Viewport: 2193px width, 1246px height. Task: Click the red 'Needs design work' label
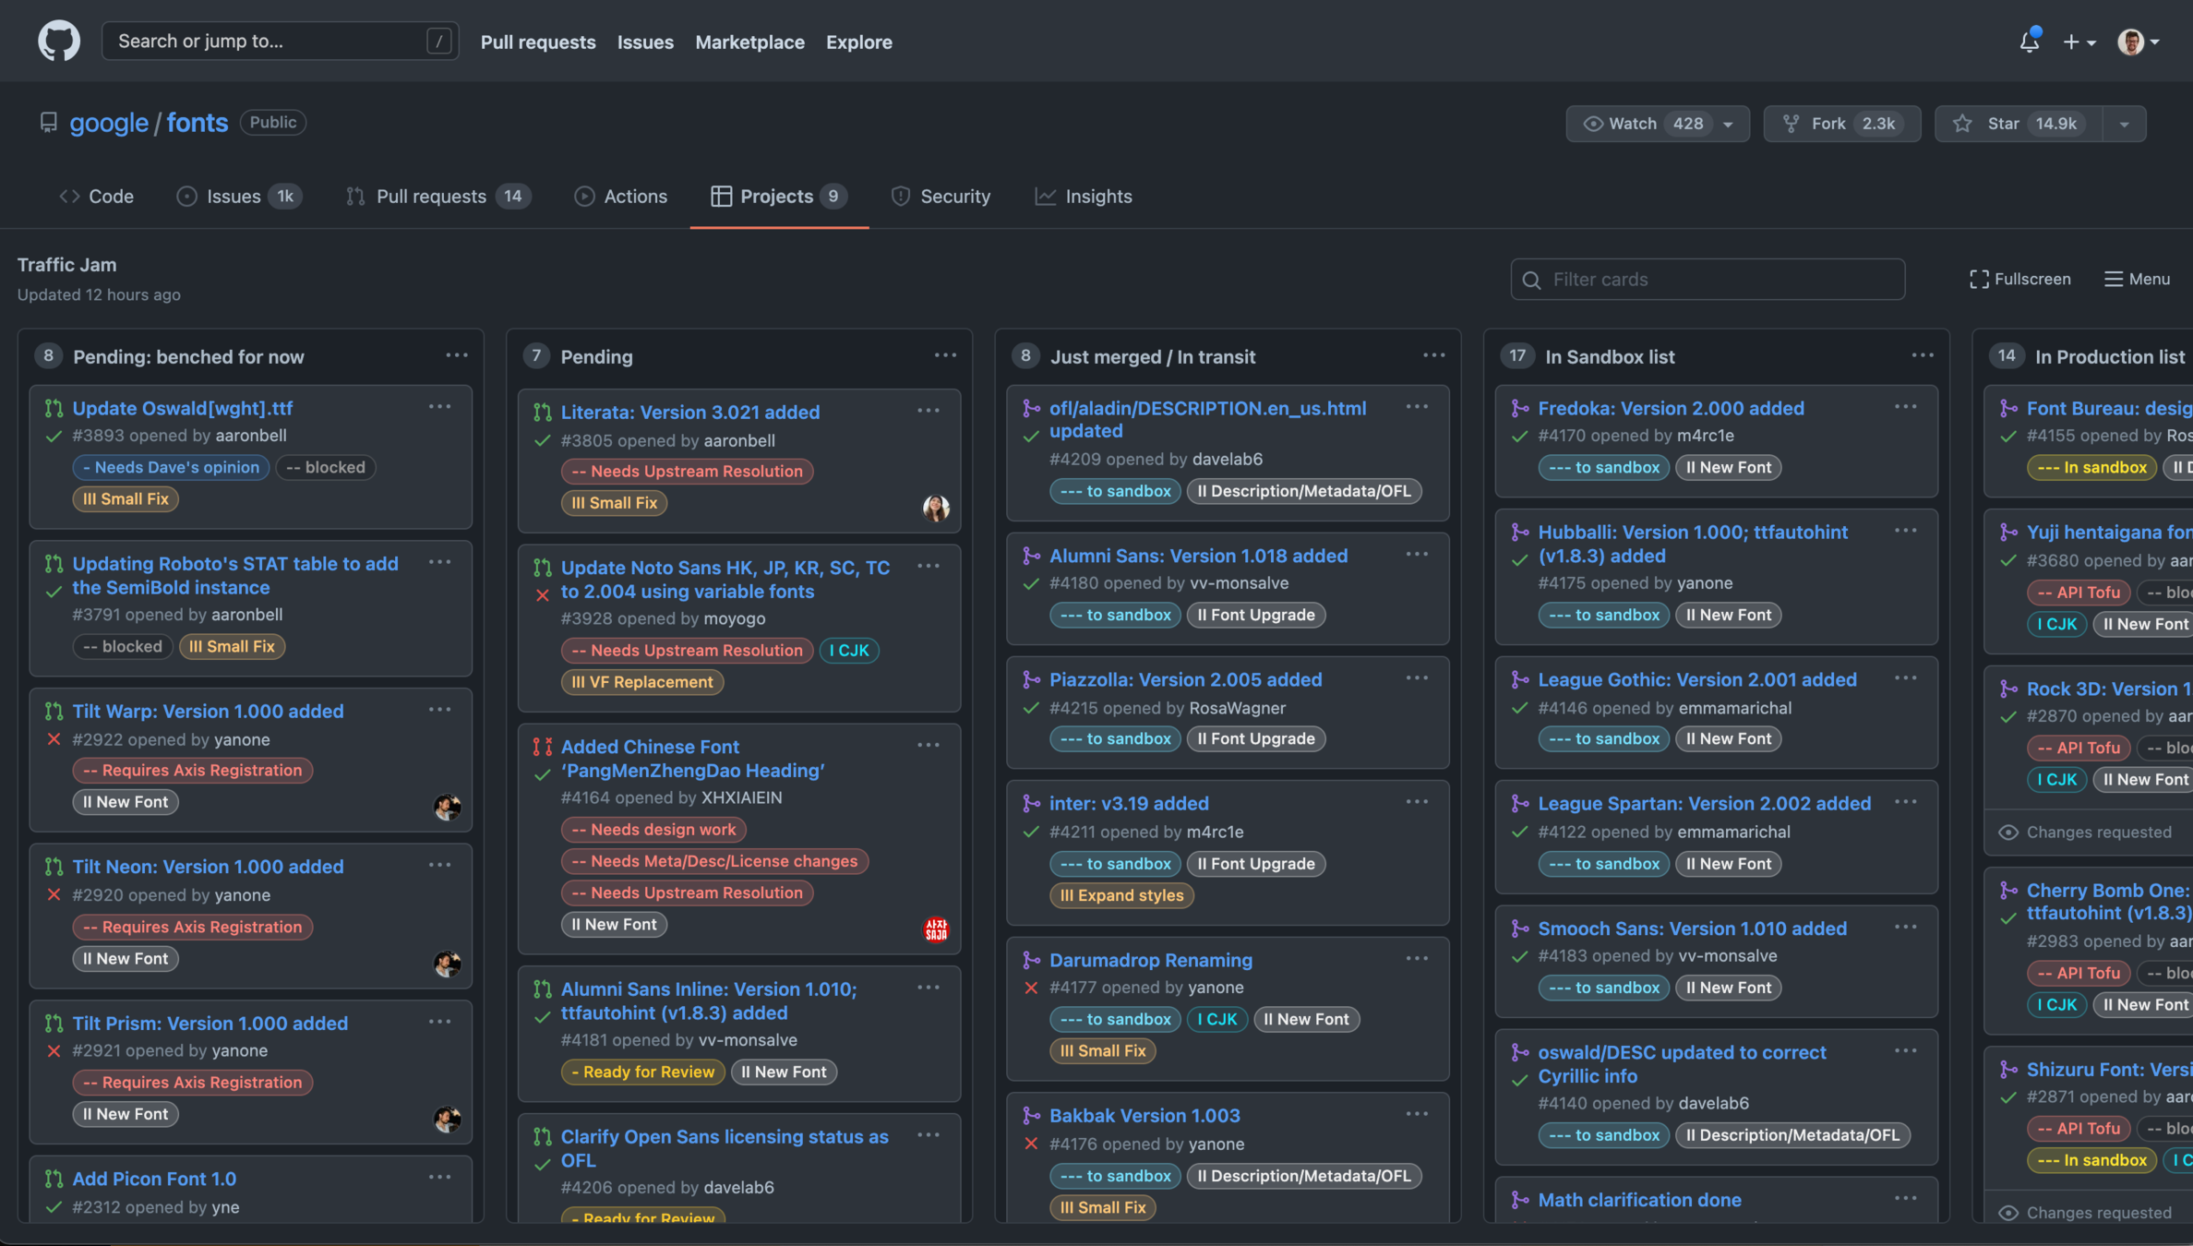click(653, 829)
